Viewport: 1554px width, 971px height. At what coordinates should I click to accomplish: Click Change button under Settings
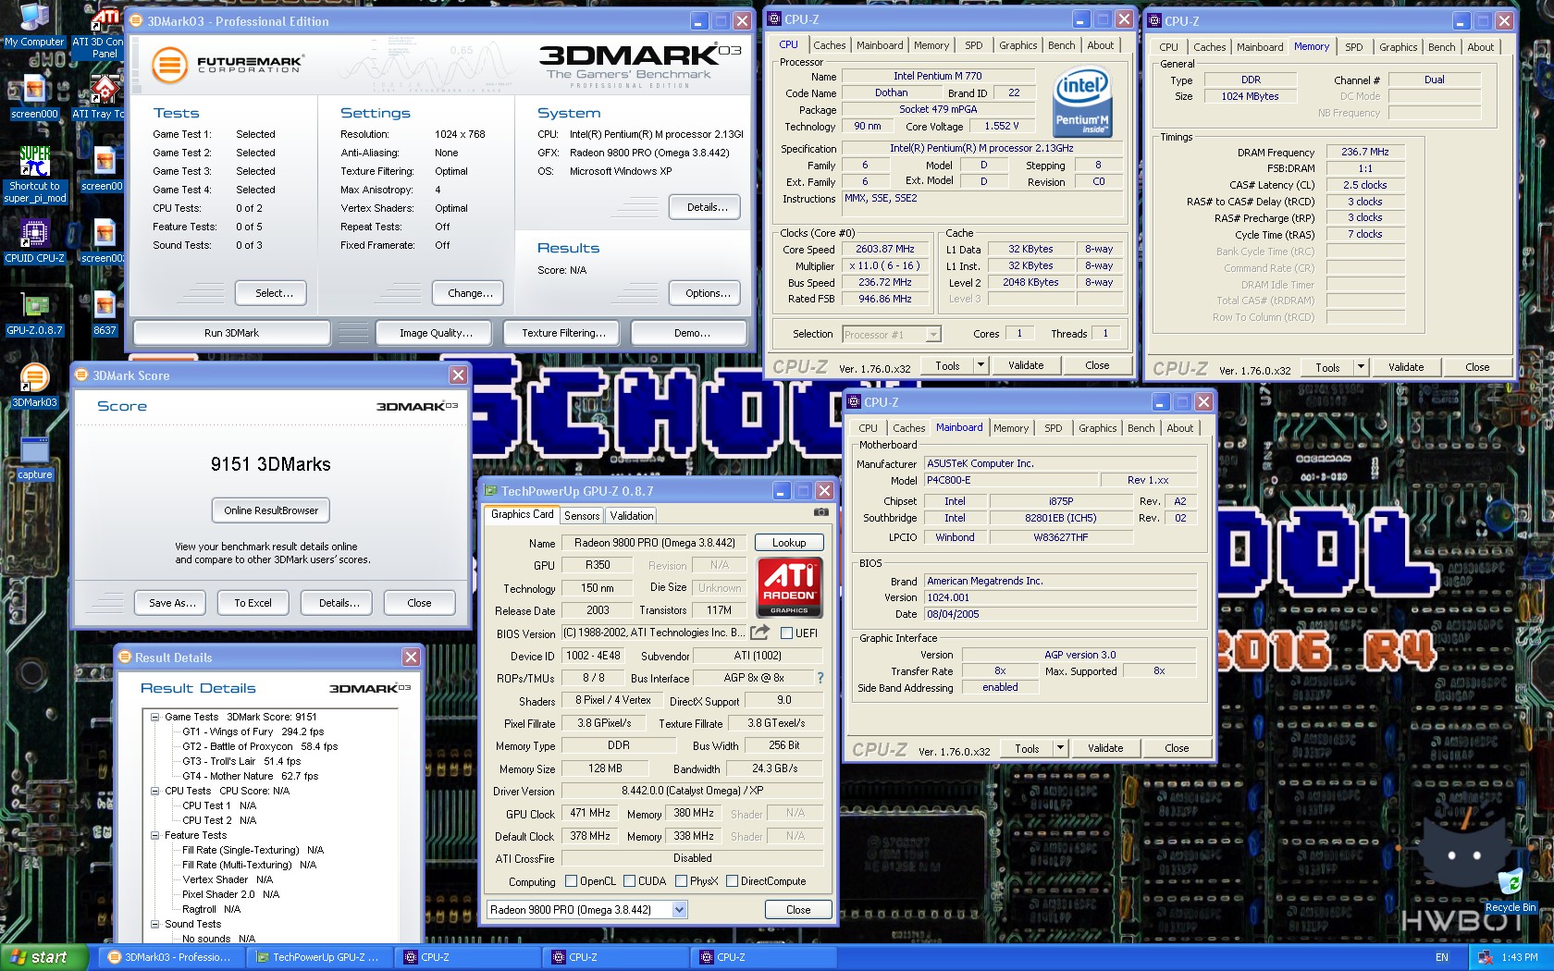point(470,293)
